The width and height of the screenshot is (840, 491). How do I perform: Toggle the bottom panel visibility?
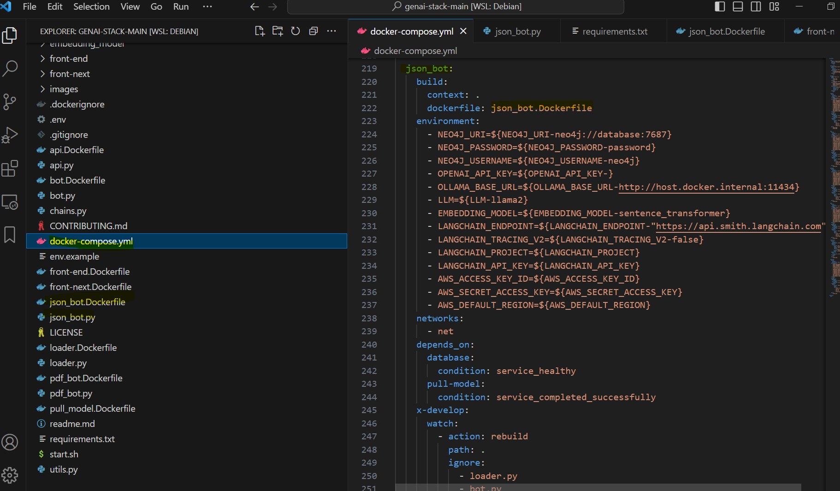(x=738, y=6)
